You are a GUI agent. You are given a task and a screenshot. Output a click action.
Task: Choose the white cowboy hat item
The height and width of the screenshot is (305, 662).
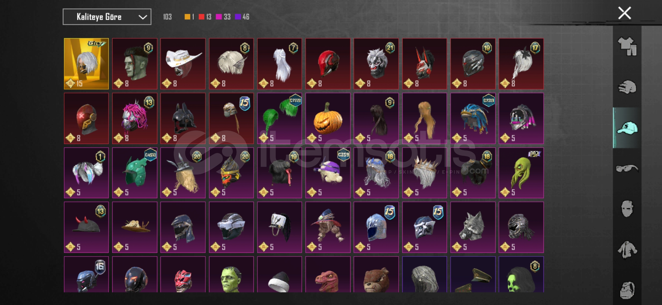point(183,64)
